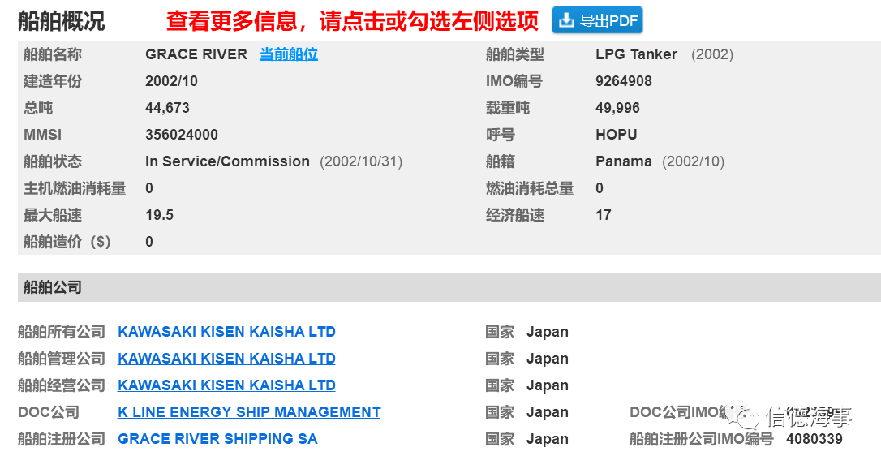Screen dimensions: 881x456
Task: Open the 当前船位 current position link
Action: [x=289, y=54]
